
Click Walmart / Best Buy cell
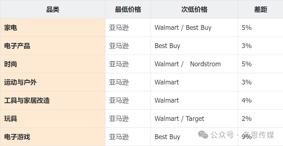pos(194,28)
